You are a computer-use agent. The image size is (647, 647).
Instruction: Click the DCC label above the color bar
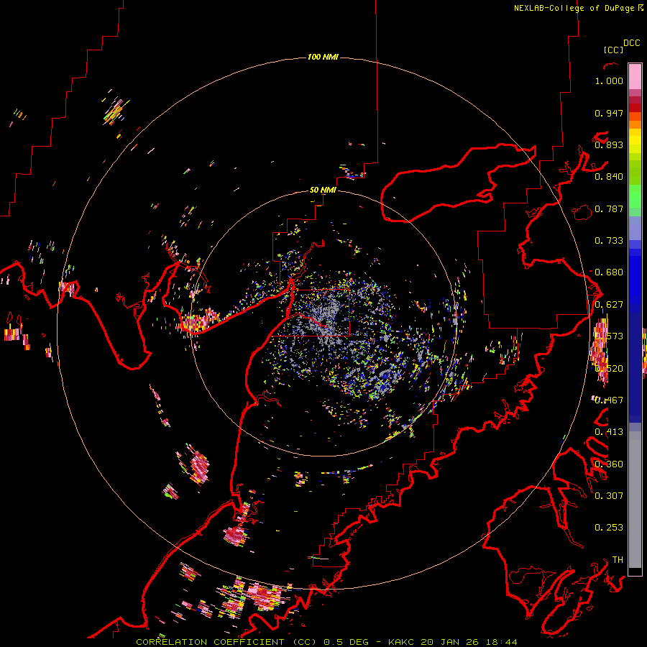point(632,43)
